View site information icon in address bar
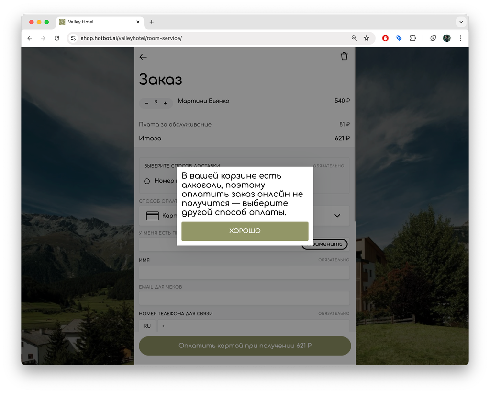Screen dimensions: 490x393 [73, 38]
